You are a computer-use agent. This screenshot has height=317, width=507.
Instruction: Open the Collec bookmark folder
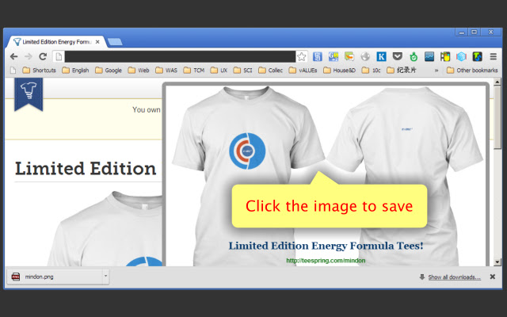pos(271,71)
